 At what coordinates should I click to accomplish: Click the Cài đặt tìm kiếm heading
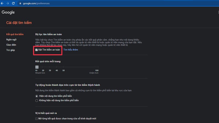point(19,23)
